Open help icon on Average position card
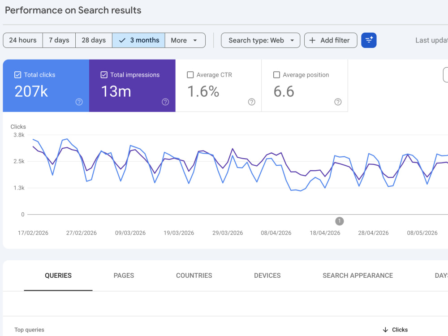Viewport: 448px width, 336px height. pyautogui.click(x=338, y=102)
